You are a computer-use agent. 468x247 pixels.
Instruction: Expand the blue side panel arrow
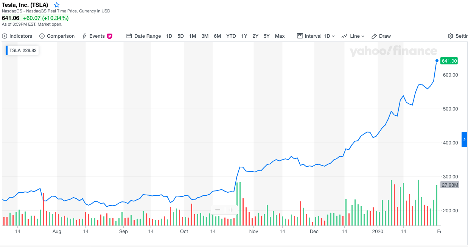[464, 140]
